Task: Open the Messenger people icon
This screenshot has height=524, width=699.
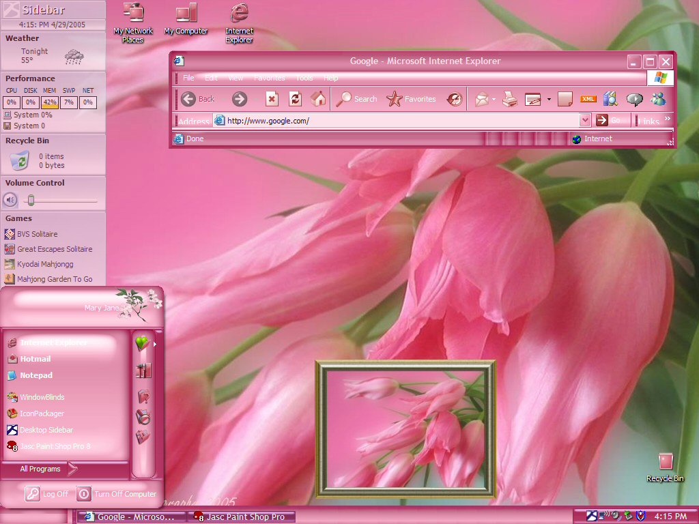Action: point(658,99)
